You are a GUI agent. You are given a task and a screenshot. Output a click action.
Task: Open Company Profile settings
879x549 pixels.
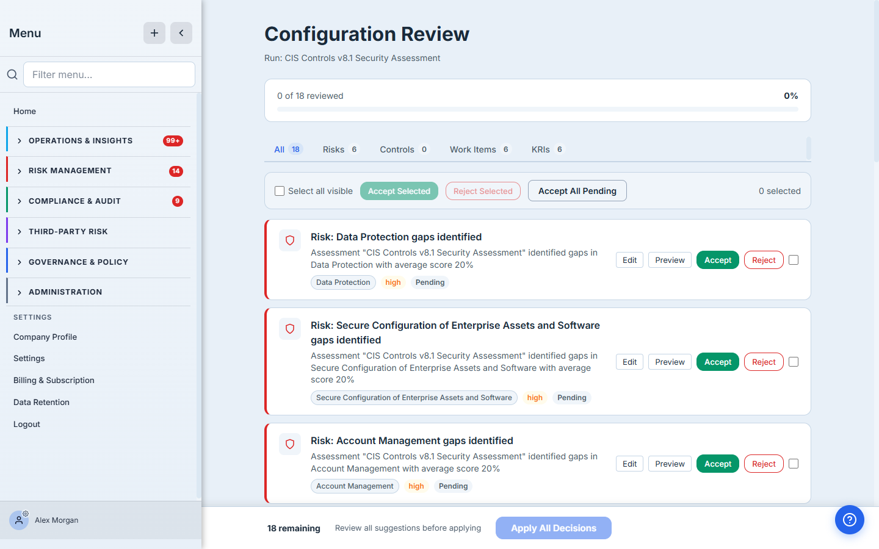(45, 337)
